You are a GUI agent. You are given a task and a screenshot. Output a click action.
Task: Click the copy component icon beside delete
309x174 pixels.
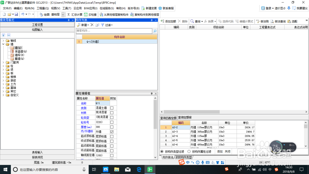[97, 25]
